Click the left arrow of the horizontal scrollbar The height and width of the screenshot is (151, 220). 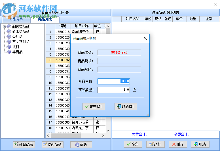pos(48,135)
